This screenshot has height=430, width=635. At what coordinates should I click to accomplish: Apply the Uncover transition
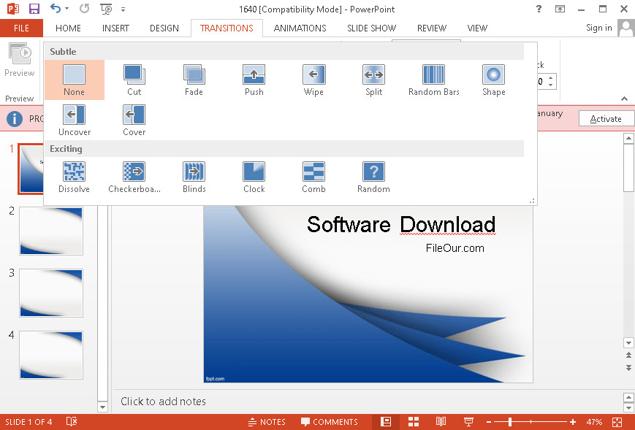point(74,120)
